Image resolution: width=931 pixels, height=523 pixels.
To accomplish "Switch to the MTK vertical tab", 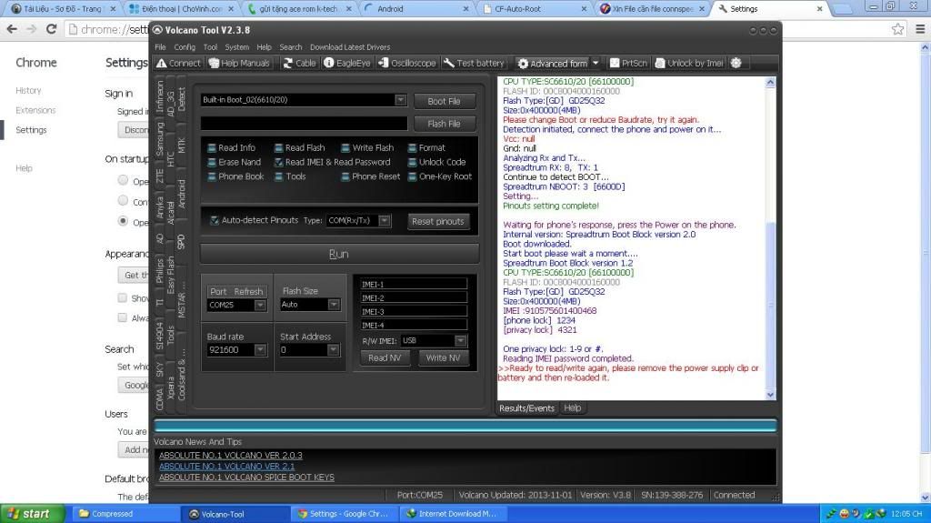I will click(x=182, y=146).
